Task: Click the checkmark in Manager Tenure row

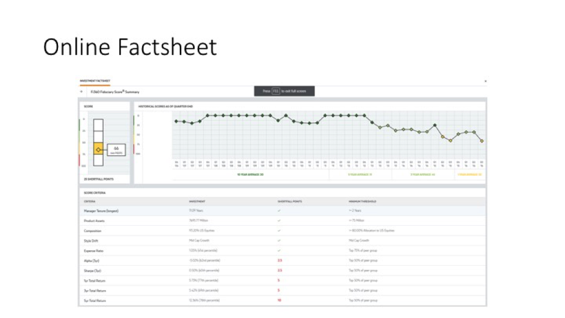Action: (x=279, y=211)
